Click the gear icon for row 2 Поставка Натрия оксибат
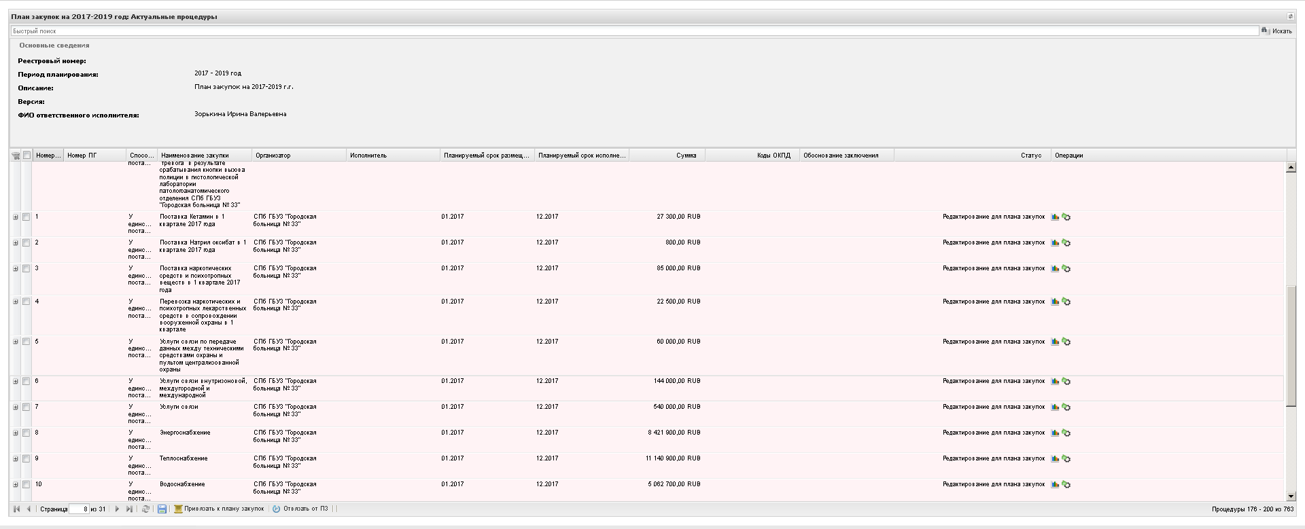 [x=1066, y=243]
